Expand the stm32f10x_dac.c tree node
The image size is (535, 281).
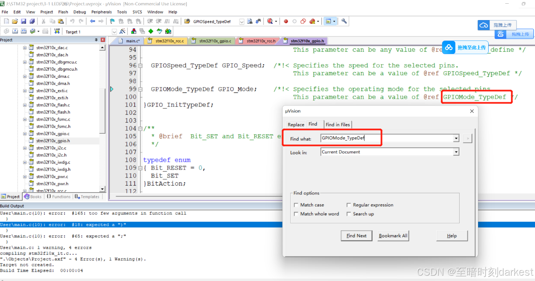click(25, 48)
